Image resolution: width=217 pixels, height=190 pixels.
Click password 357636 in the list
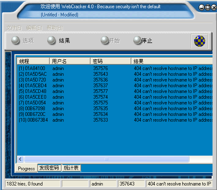[x=100, y=80]
